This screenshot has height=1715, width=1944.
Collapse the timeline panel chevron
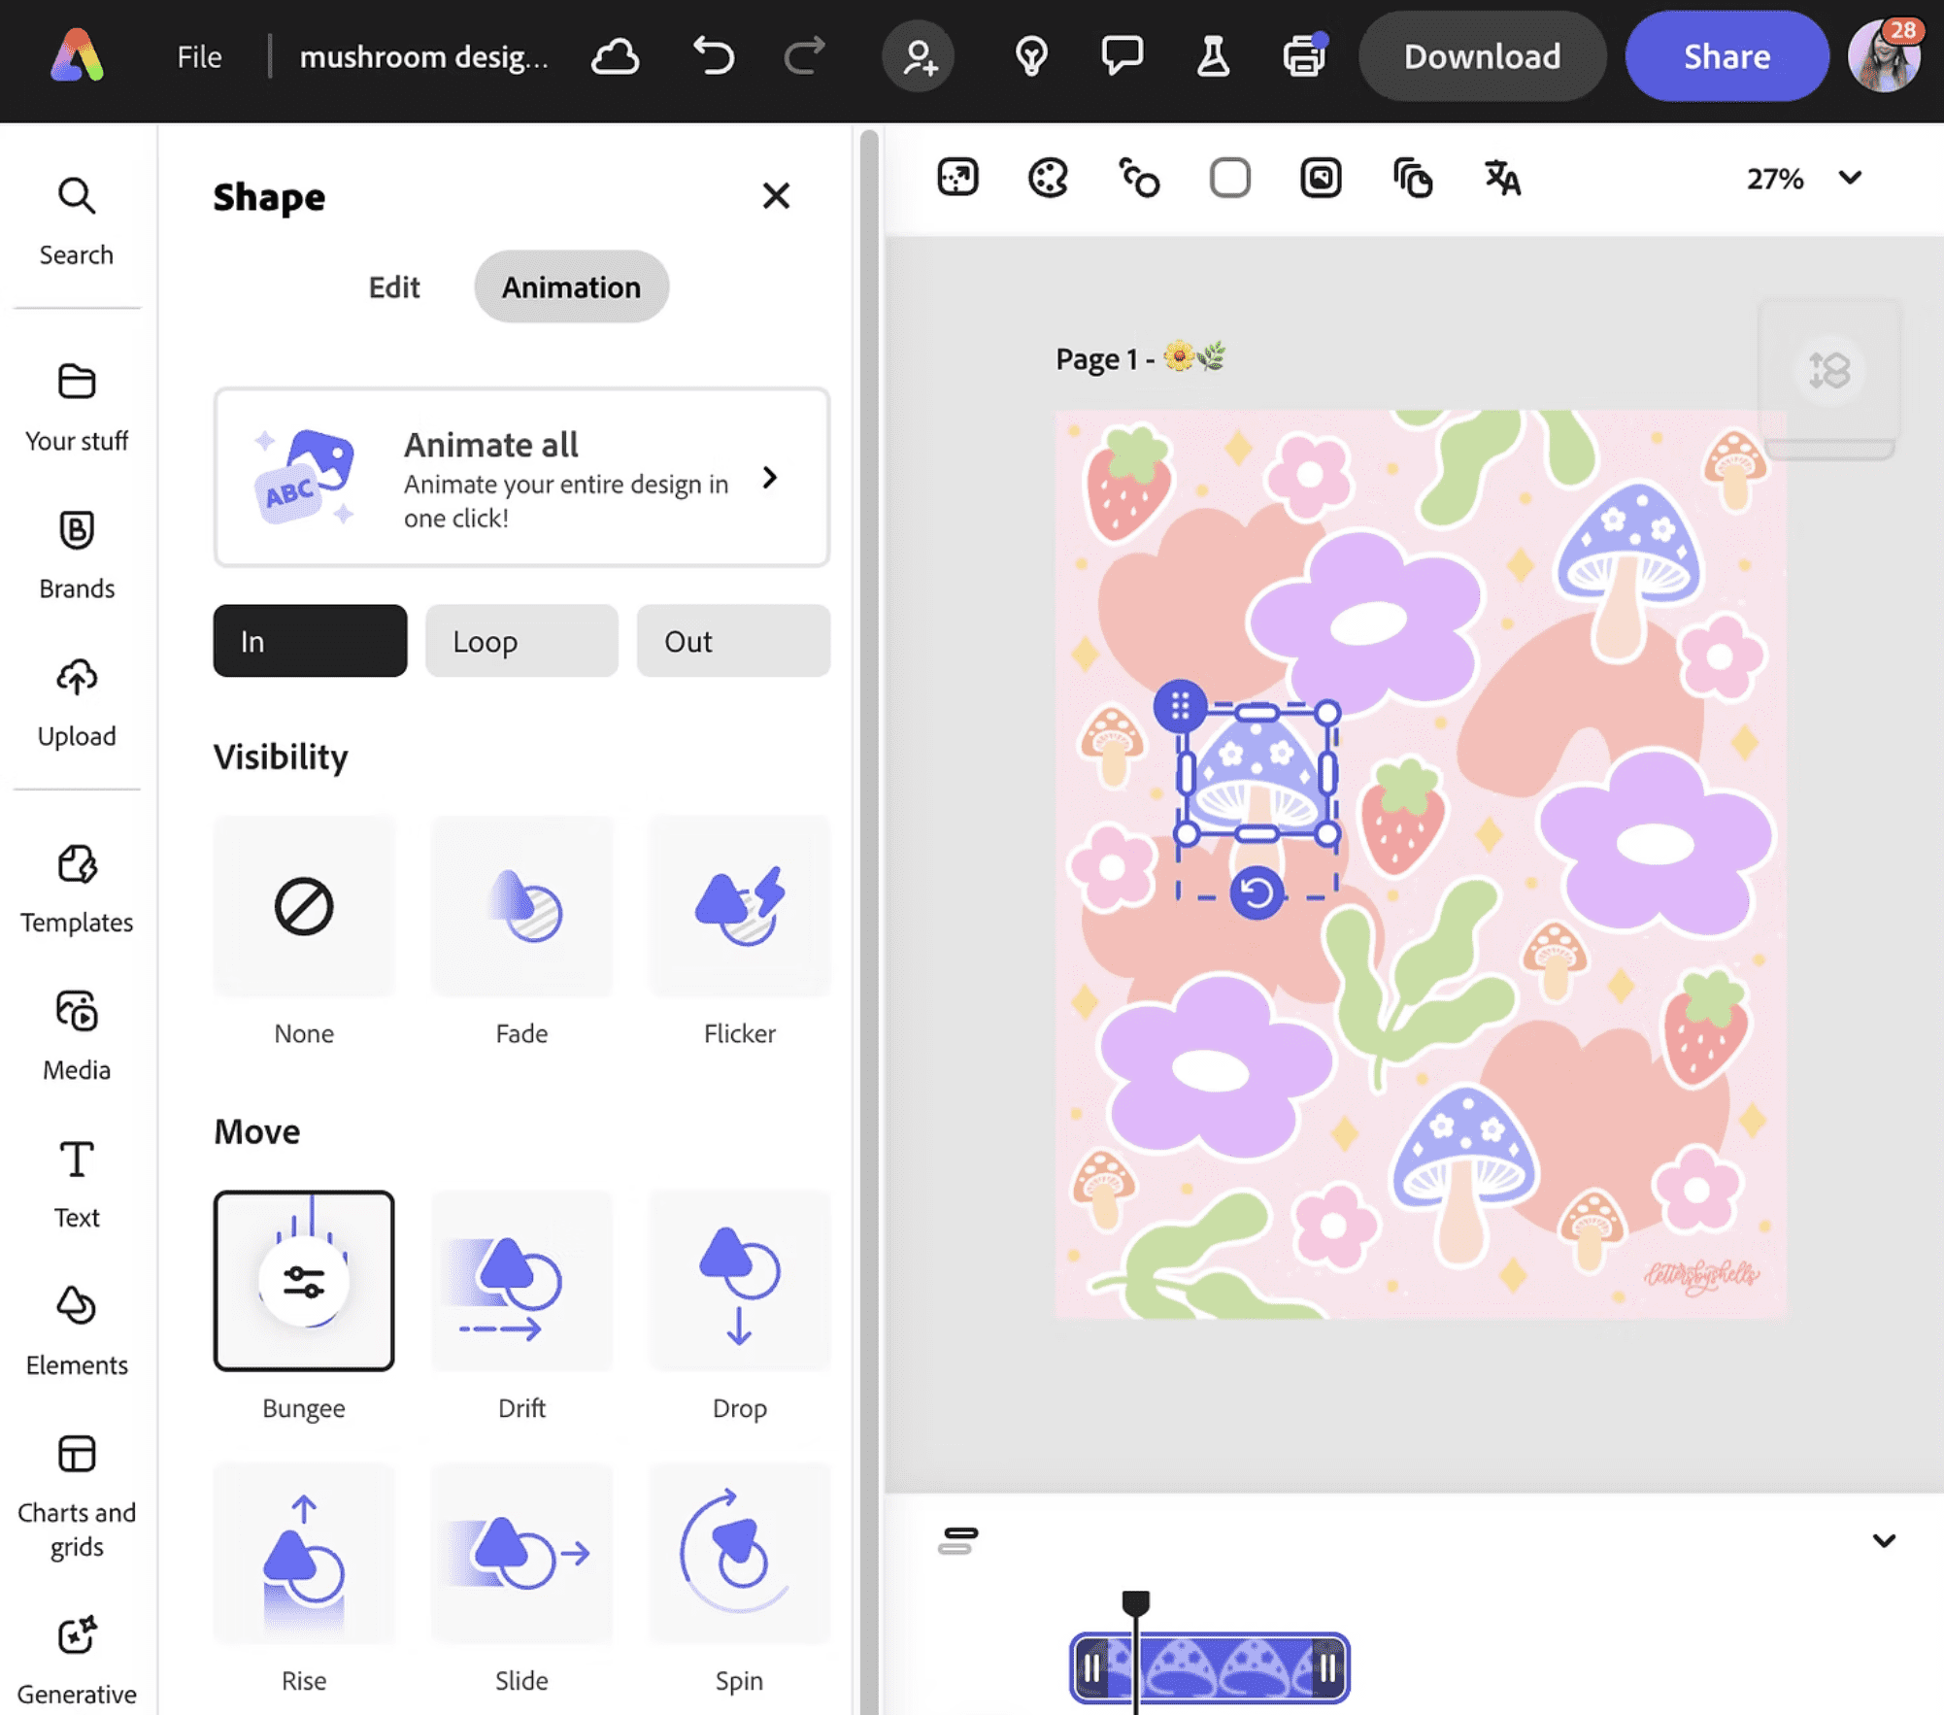tap(1884, 1540)
